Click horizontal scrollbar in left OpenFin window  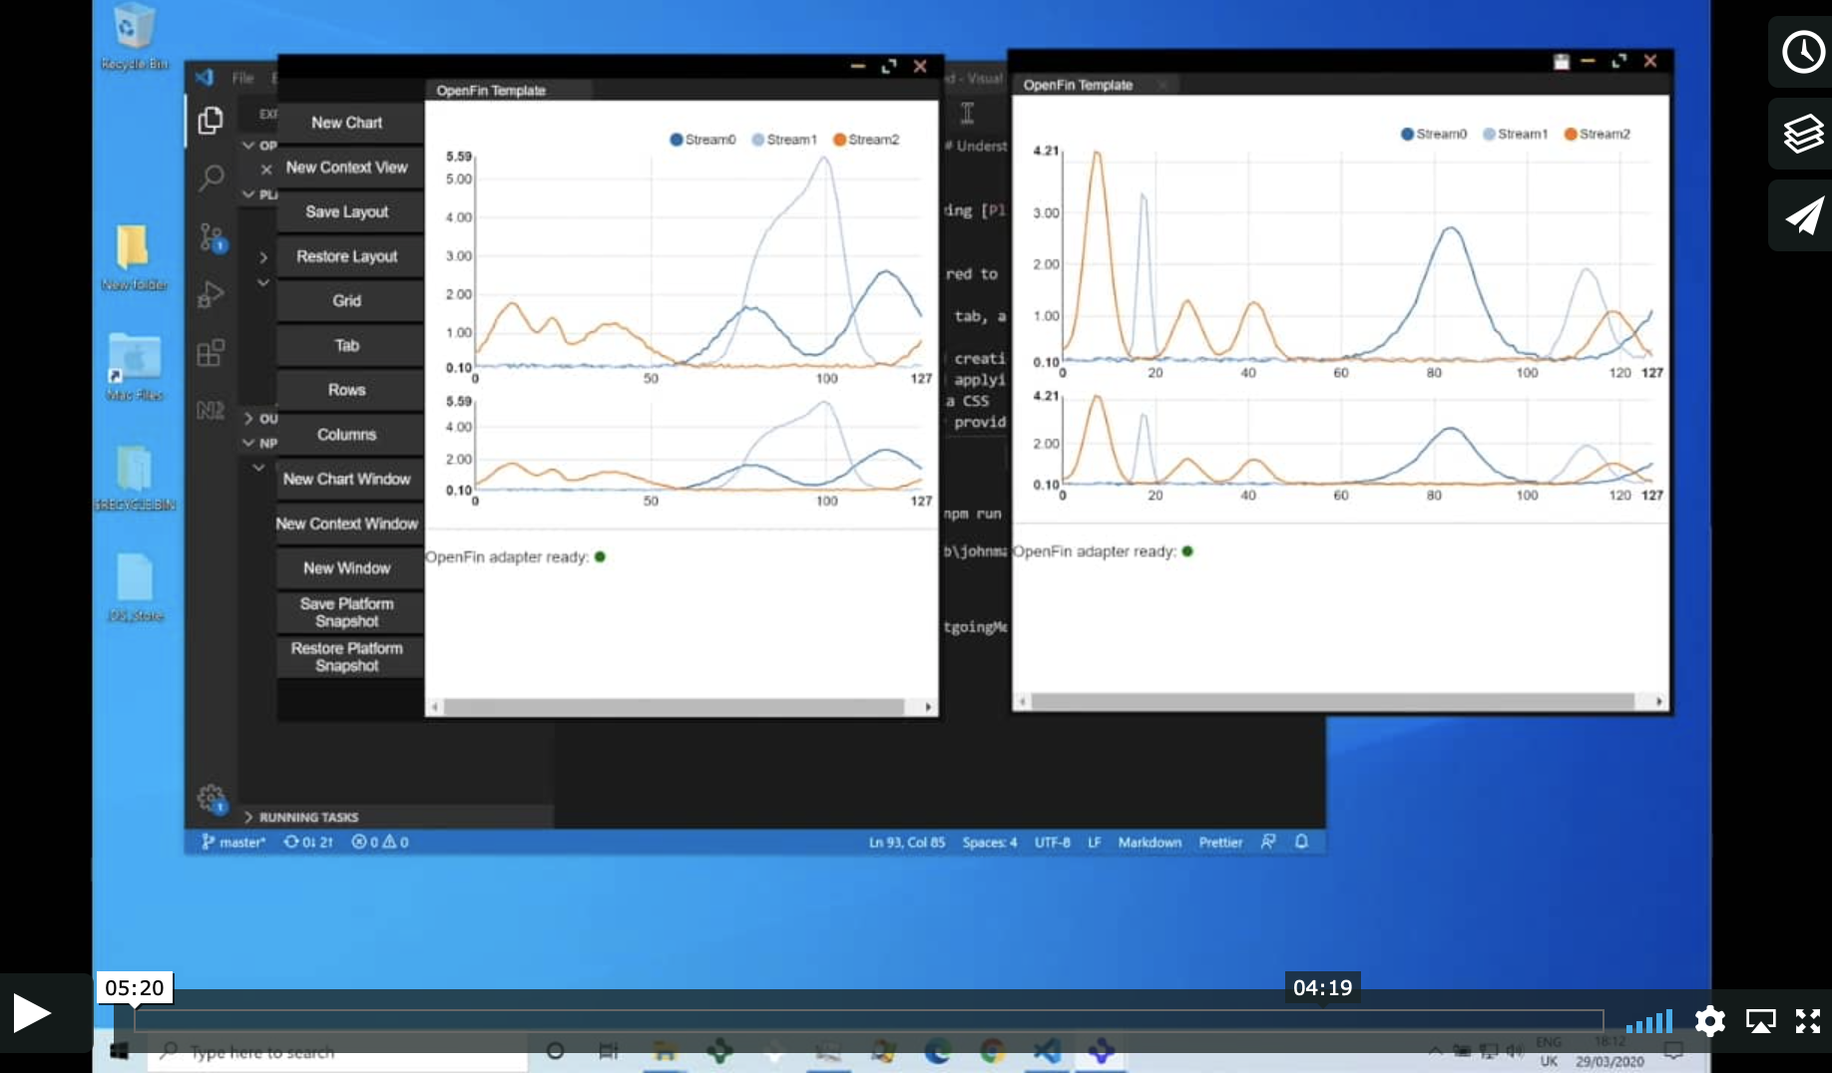[674, 707]
